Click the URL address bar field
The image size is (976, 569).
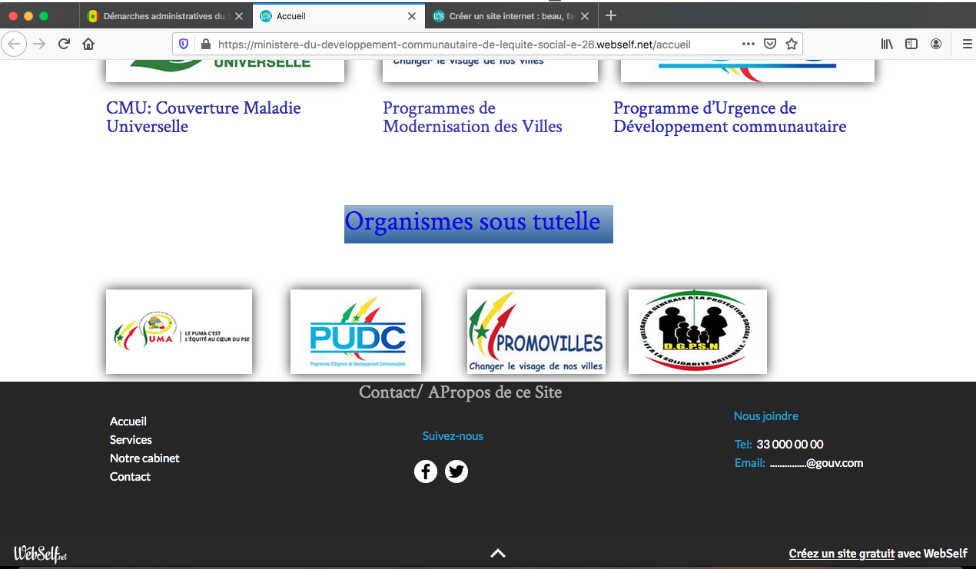[x=461, y=44]
